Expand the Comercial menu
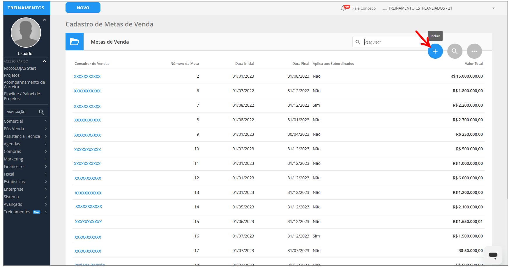509x268 pixels. [x=25, y=121]
